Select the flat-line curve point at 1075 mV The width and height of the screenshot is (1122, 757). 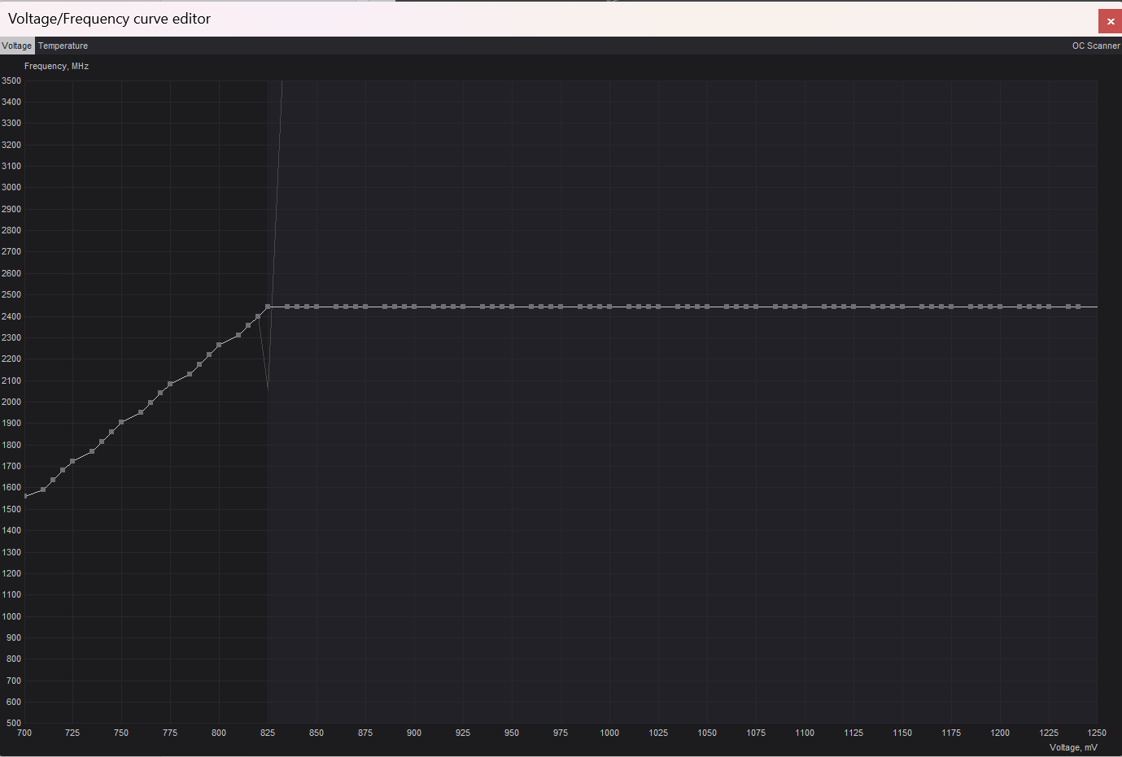[756, 307]
